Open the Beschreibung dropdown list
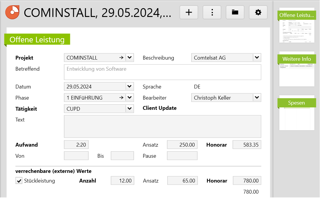Image resolution: width=320 pixels, height=198 pixels. 257,58
